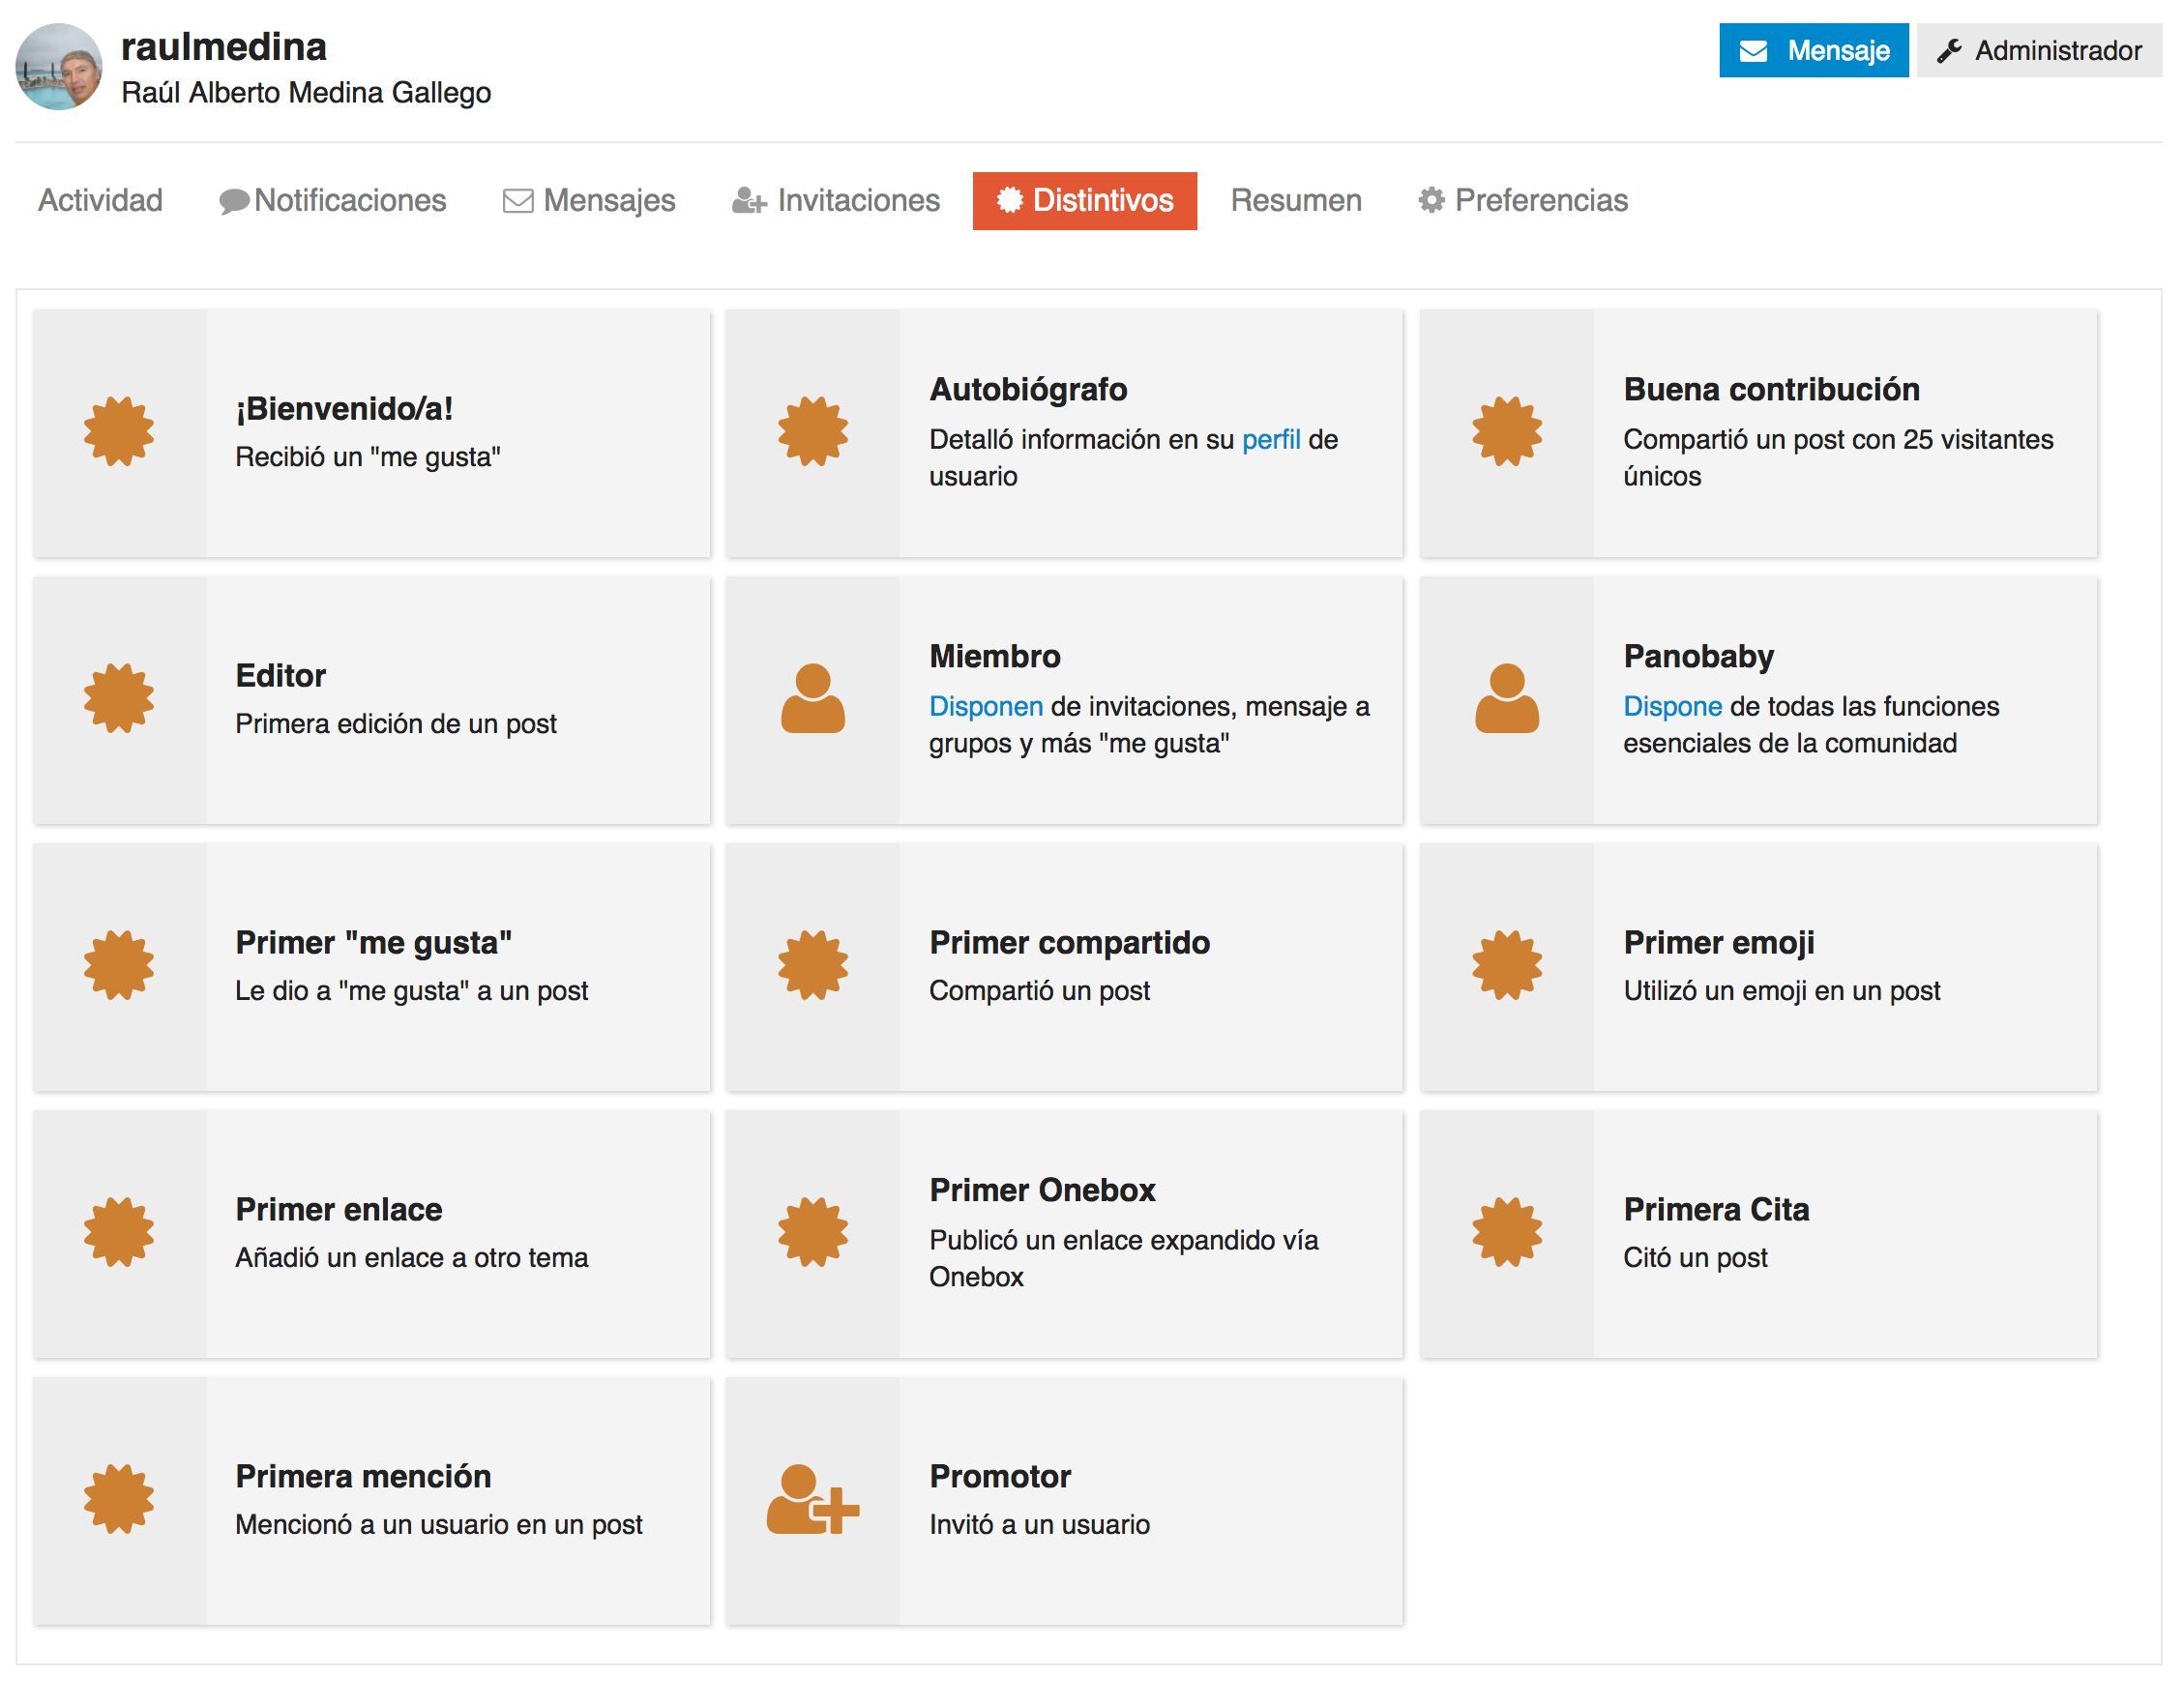Open the Primer emoji badge title
Image resolution: width=2184 pixels, height=1706 pixels.
1719,942
